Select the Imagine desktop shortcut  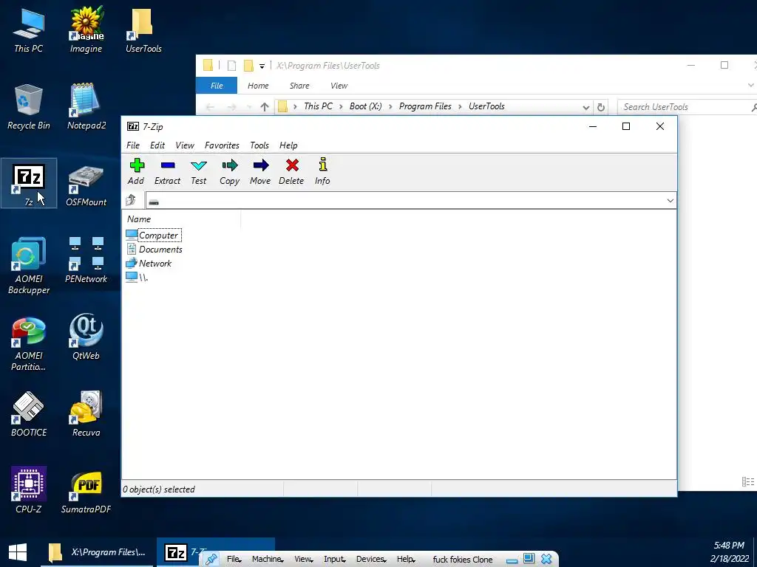86,30
